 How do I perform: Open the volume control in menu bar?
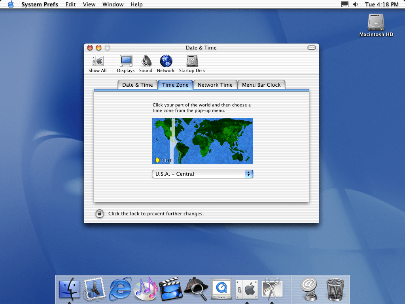point(355,4)
